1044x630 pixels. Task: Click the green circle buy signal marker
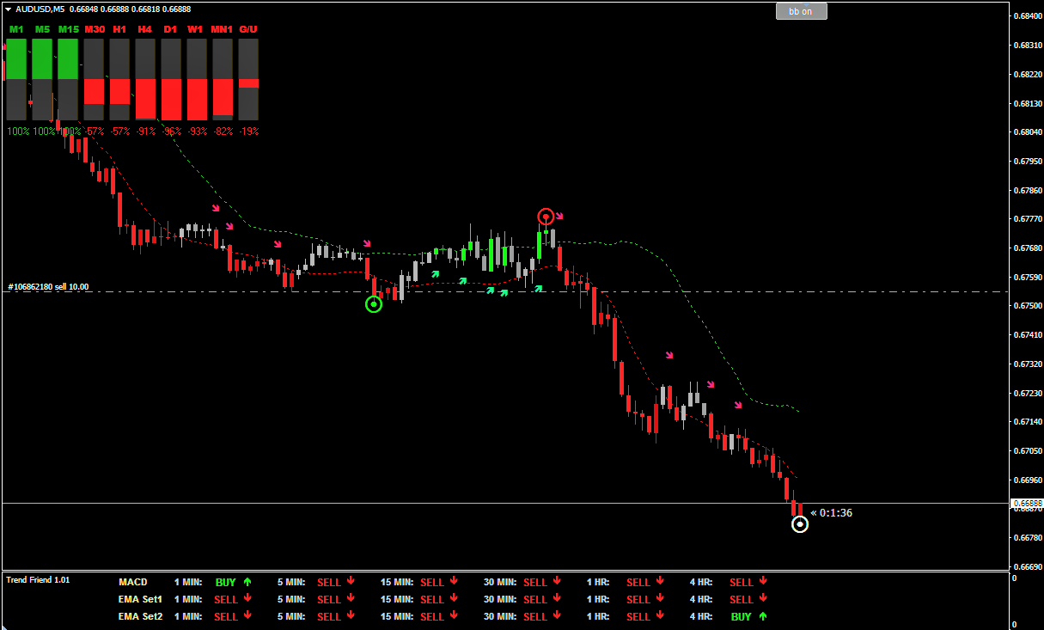coord(373,304)
